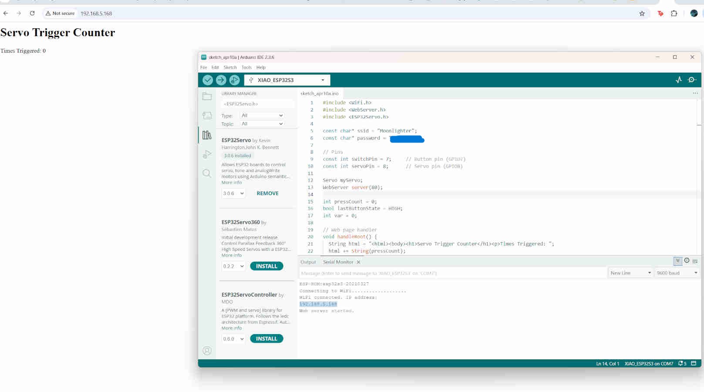Open the 9600 baud rate dropdown

point(677,273)
